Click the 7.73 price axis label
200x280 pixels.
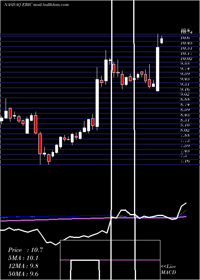pos(186,141)
